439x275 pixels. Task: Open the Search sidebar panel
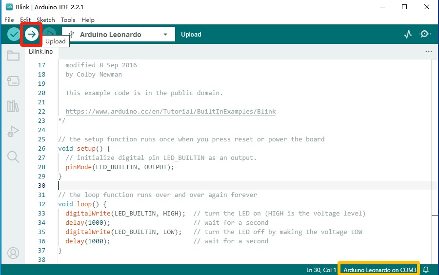13,157
